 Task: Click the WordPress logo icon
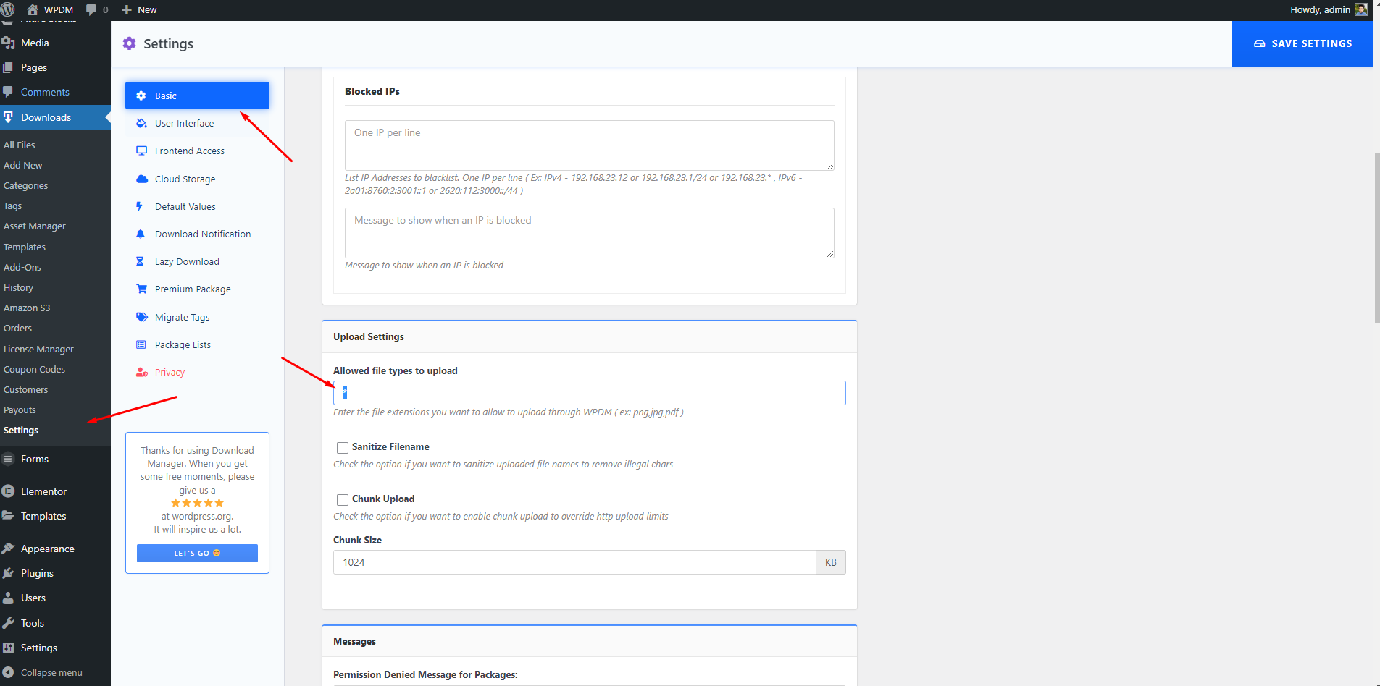tap(7, 9)
